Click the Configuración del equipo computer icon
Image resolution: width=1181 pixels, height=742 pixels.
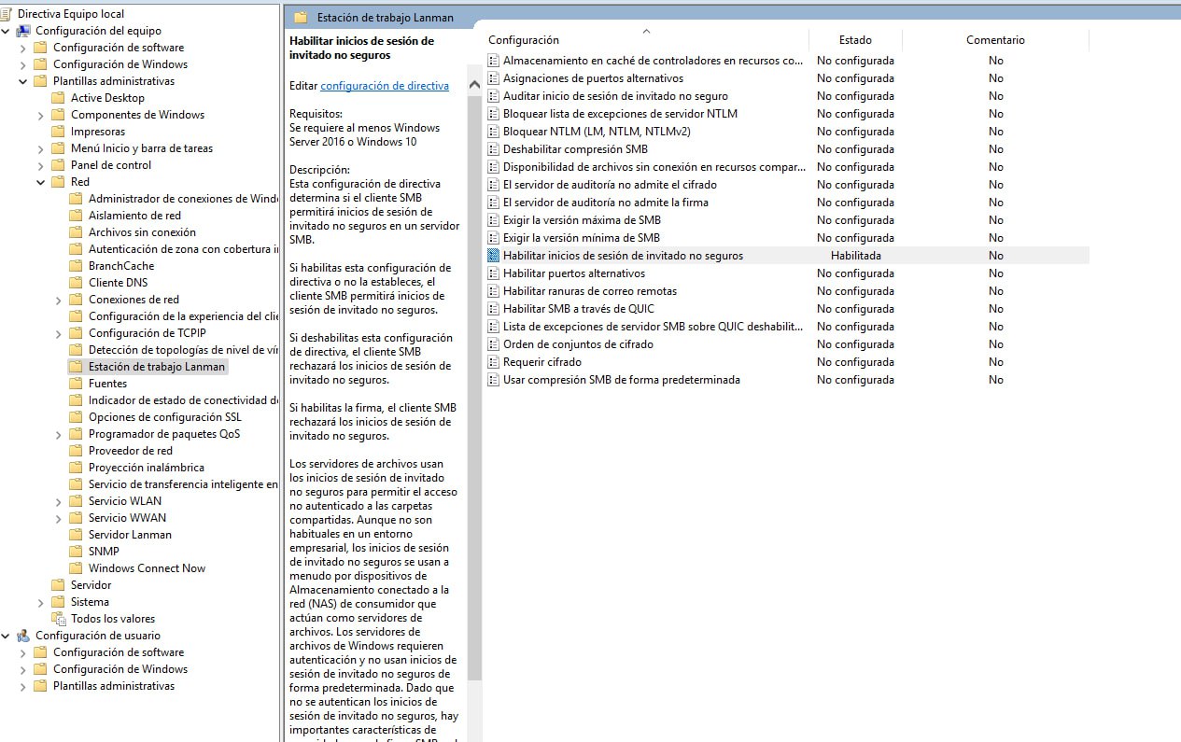[23, 31]
